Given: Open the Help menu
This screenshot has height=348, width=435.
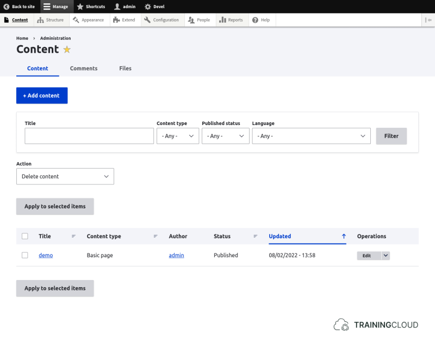Looking at the screenshot, I should point(262,20).
